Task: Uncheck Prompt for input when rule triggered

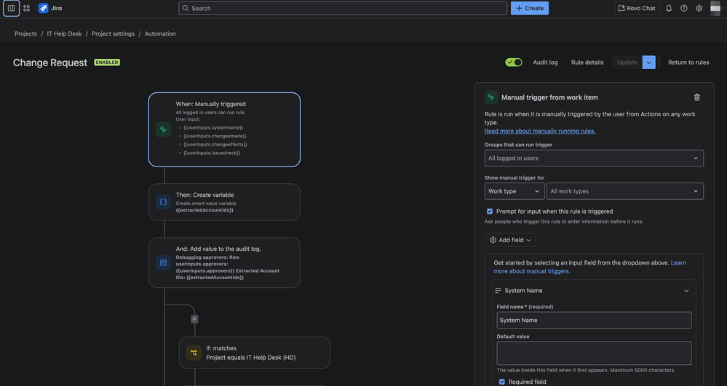Action: click(490, 212)
